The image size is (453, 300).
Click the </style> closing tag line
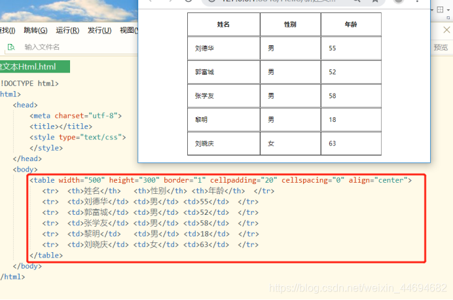pyautogui.click(x=46, y=148)
